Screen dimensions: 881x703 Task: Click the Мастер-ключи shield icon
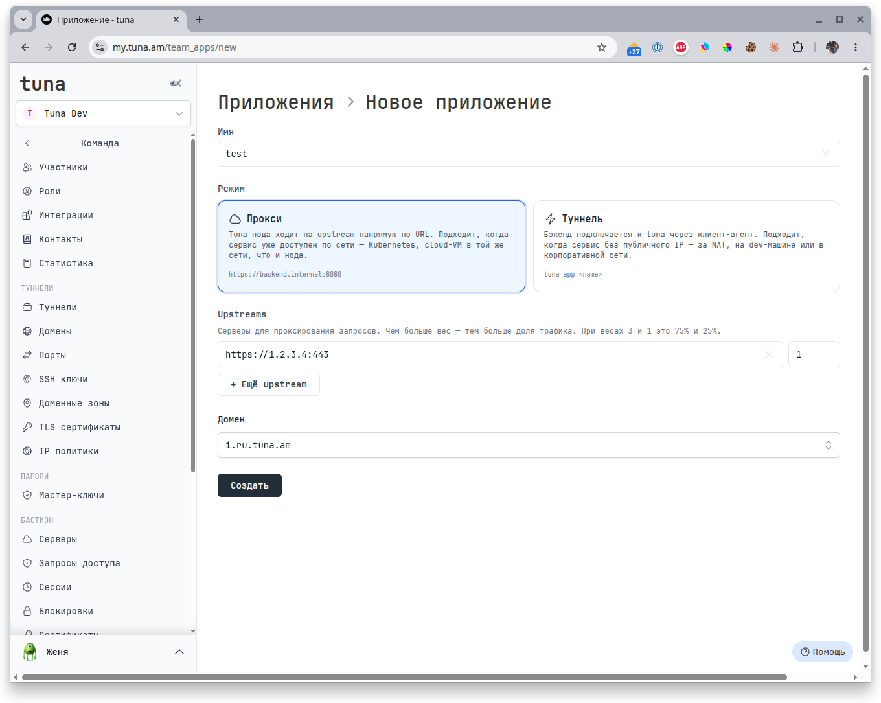click(27, 495)
